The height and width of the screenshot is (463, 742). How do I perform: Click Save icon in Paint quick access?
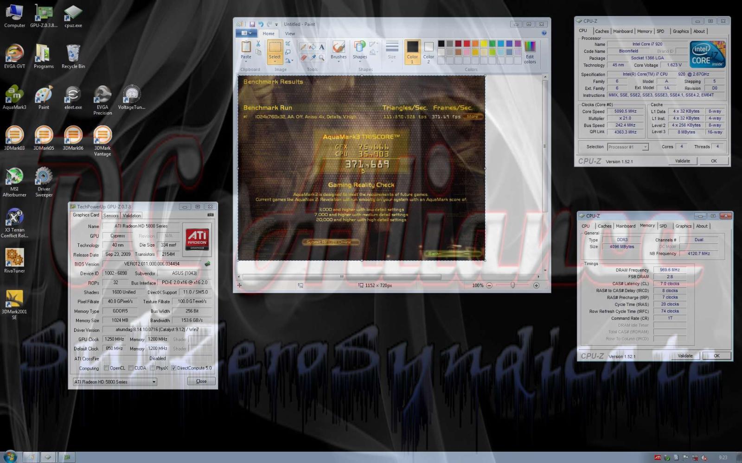coord(252,24)
